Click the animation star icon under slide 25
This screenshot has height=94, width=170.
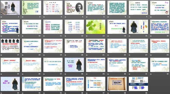click(x=1, y=74)
